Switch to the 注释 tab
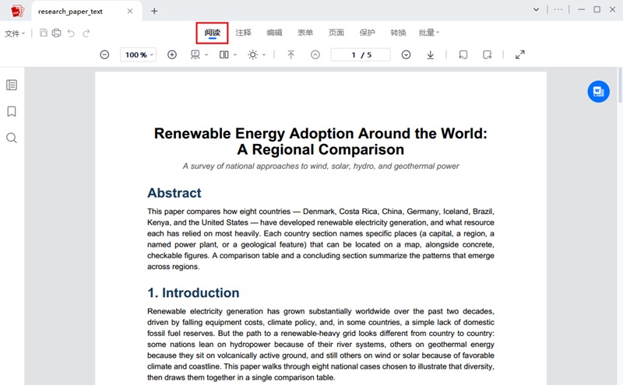 243,33
